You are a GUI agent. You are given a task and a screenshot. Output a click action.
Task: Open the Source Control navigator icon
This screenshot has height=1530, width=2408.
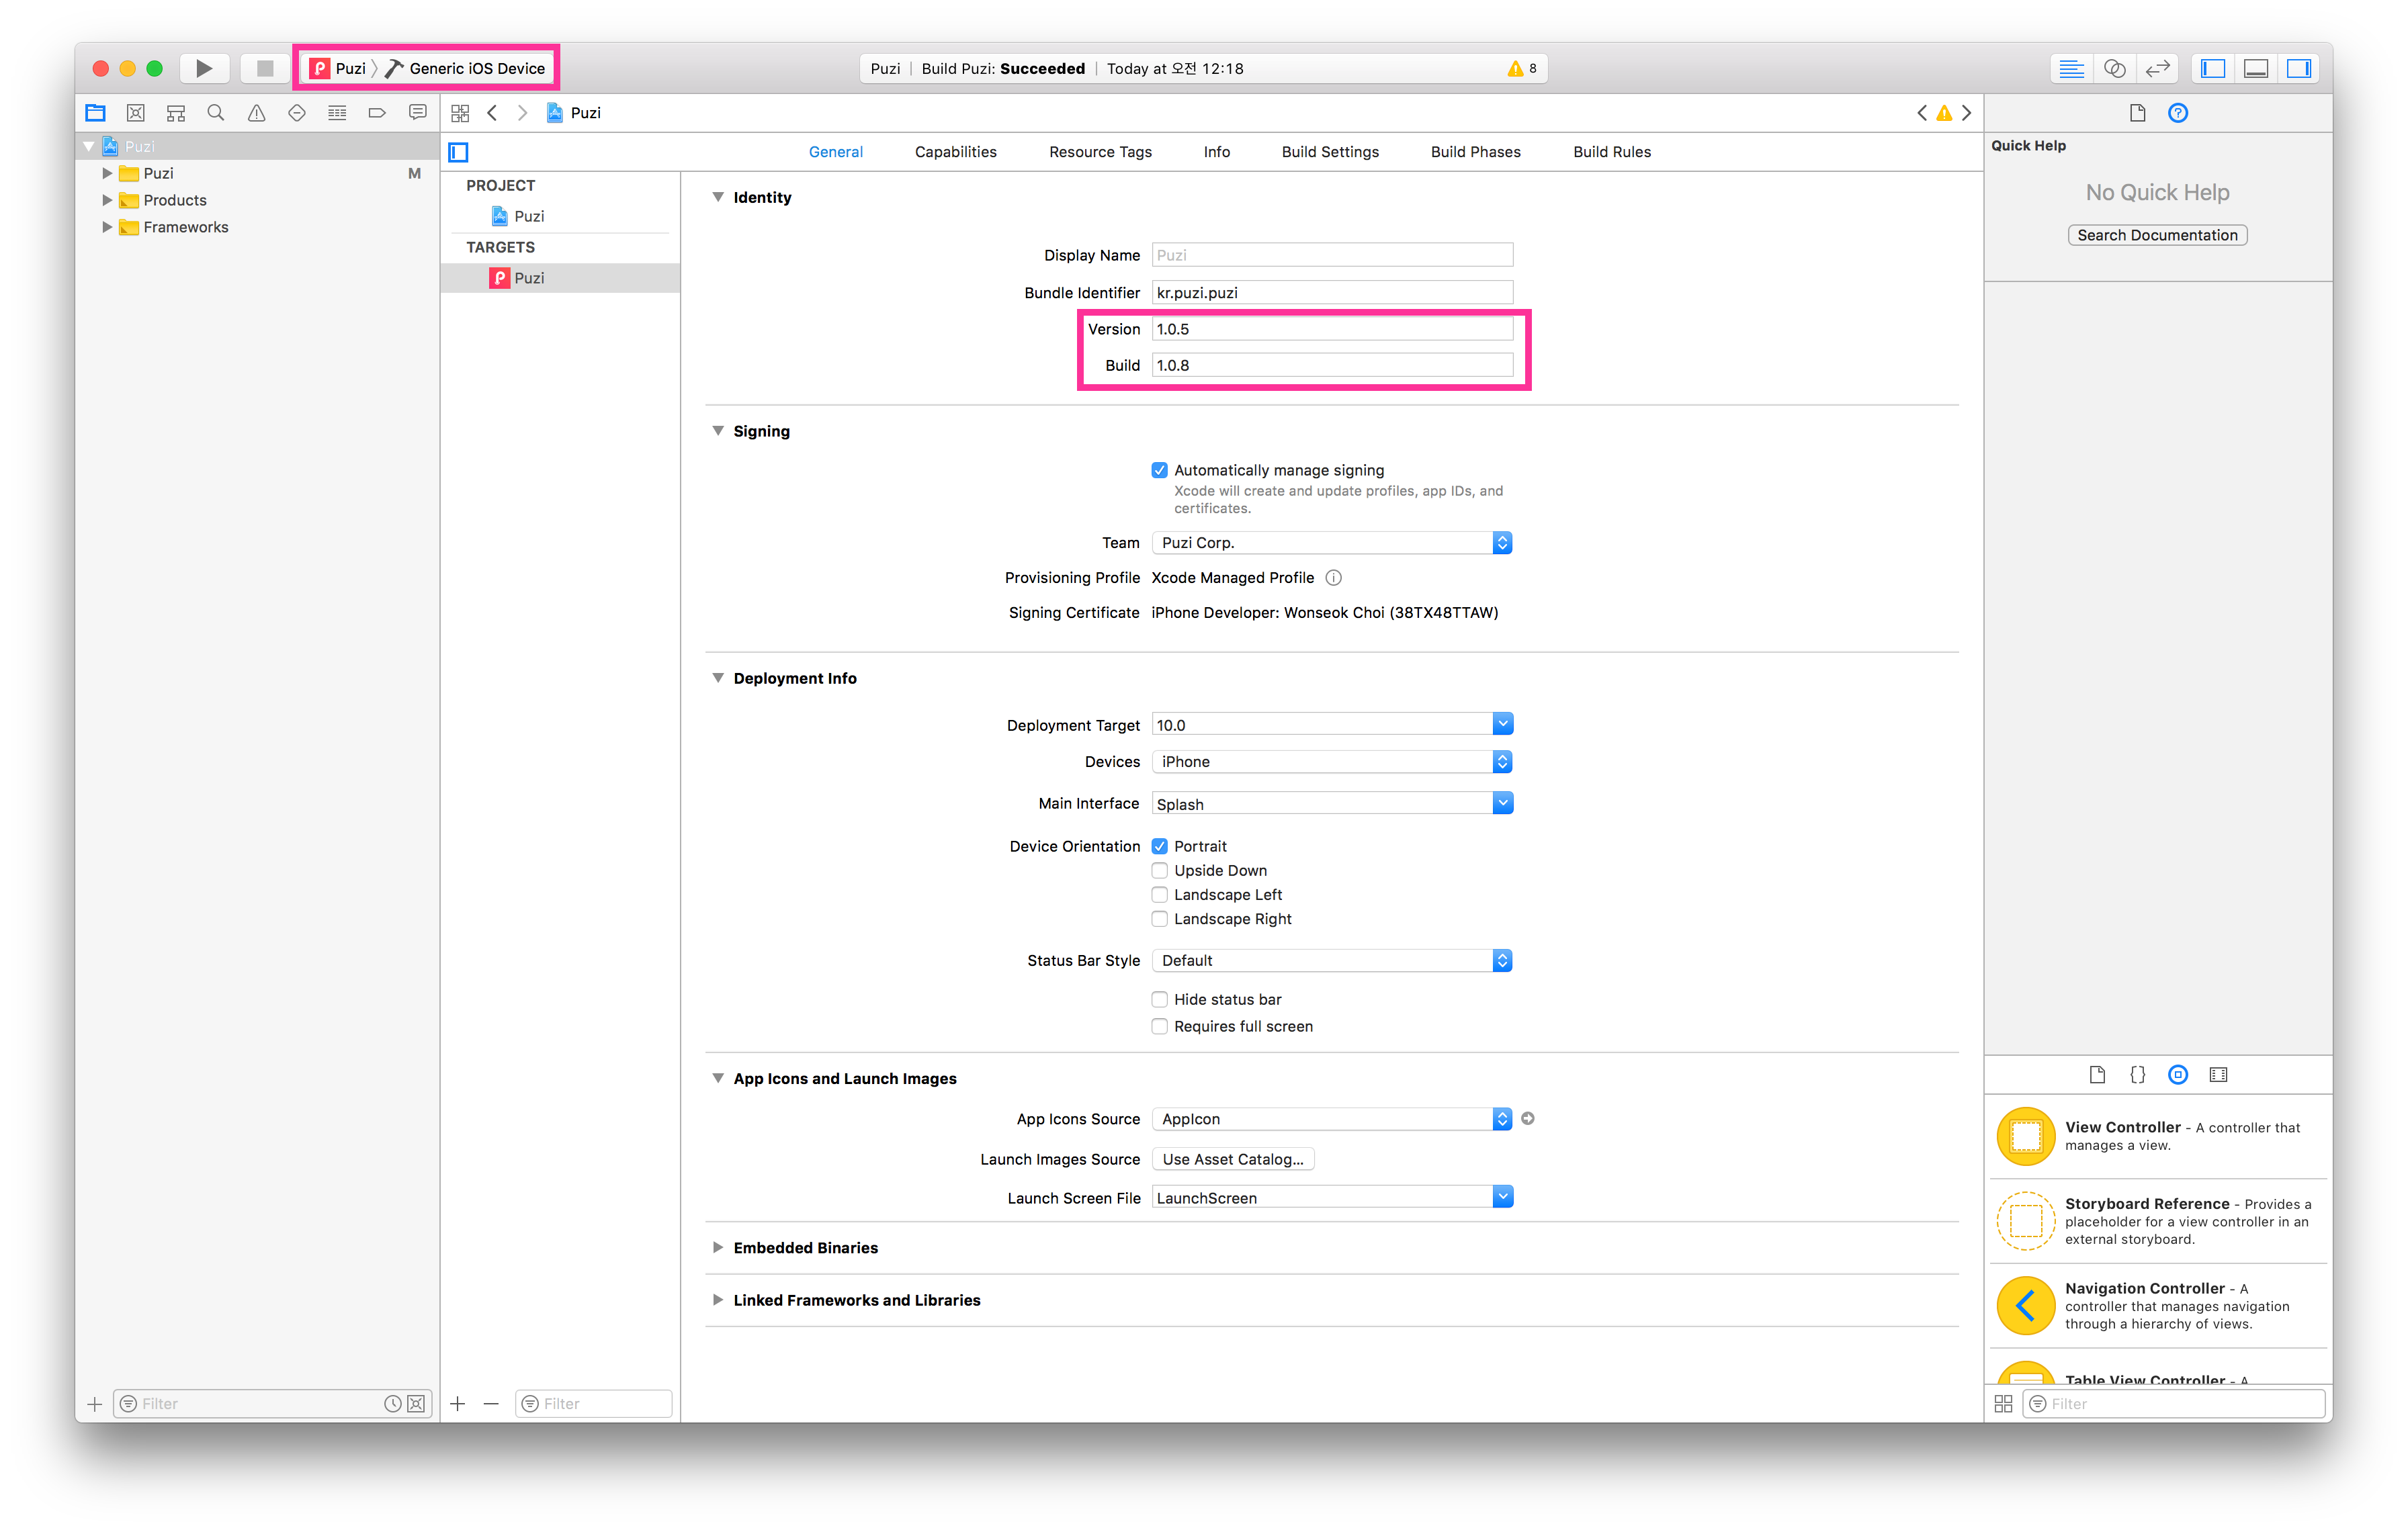(x=136, y=113)
